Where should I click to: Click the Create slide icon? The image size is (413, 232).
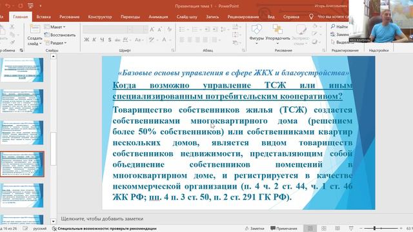pos(35,29)
